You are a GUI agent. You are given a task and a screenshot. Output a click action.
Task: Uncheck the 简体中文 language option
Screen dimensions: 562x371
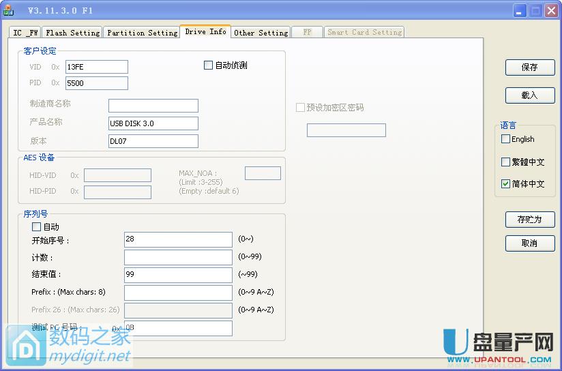(505, 184)
